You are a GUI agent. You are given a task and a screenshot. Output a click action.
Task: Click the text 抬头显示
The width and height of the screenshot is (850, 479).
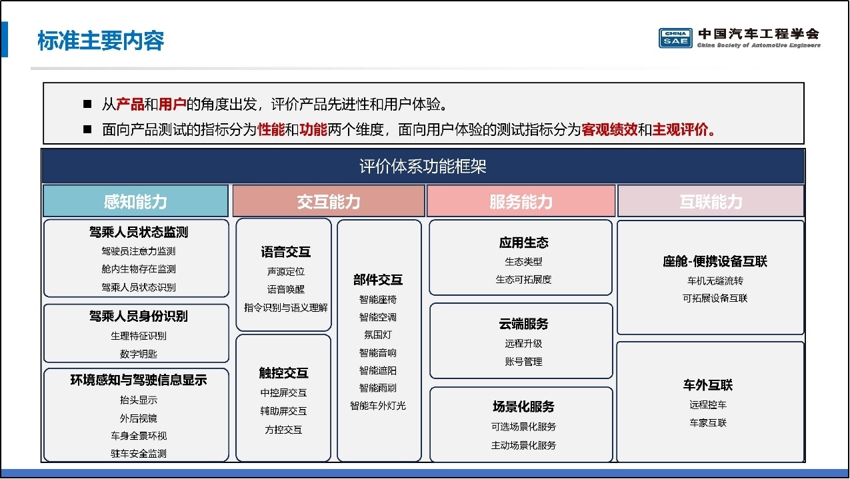coord(139,400)
